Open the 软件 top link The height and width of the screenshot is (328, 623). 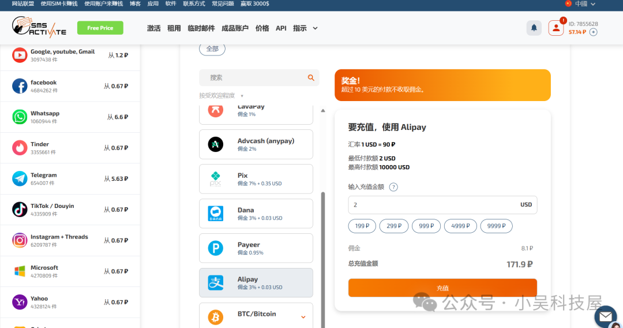tap(171, 3)
